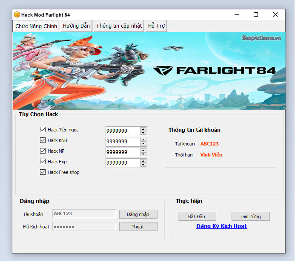Click the Bắt Đầu button
Image resolution: width=295 pixels, height=262 pixels.
tap(197, 216)
